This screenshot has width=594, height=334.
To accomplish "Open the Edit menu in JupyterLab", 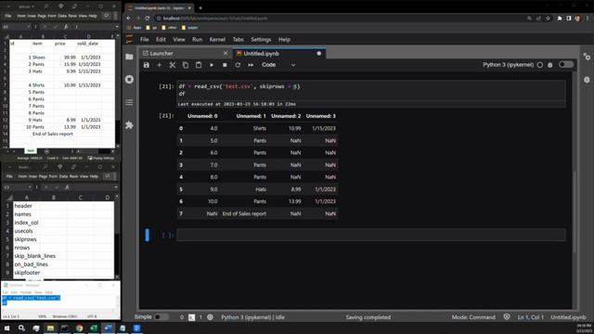I will [x=161, y=39].
